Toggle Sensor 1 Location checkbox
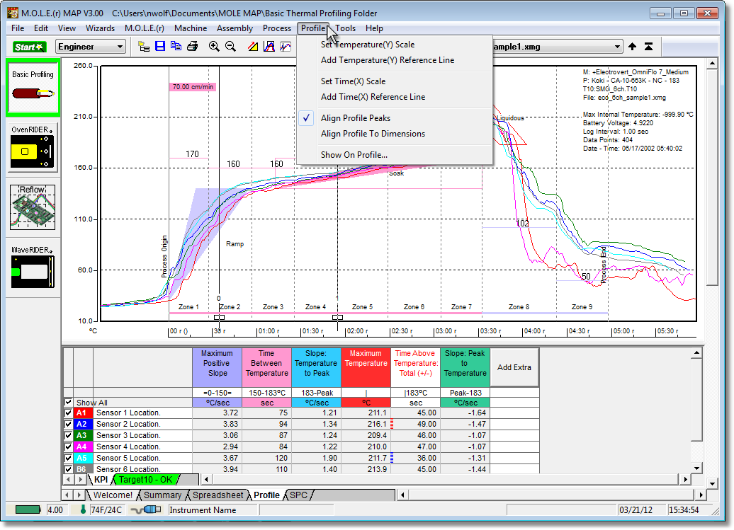 68,413
